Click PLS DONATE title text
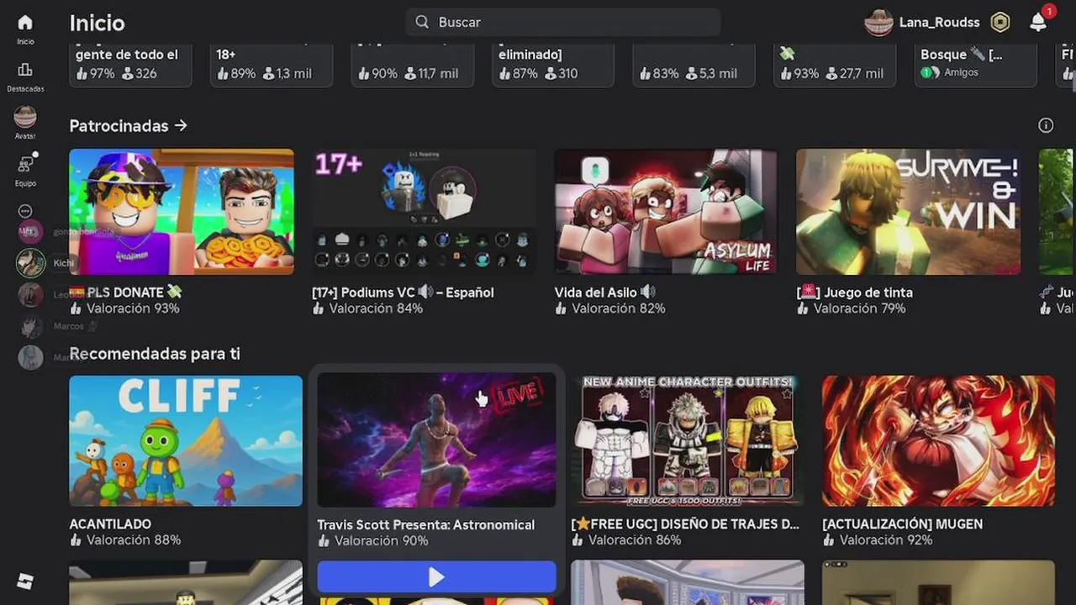Image resolution: width=1076 pixels, height=605 pixels. point(125,292)
